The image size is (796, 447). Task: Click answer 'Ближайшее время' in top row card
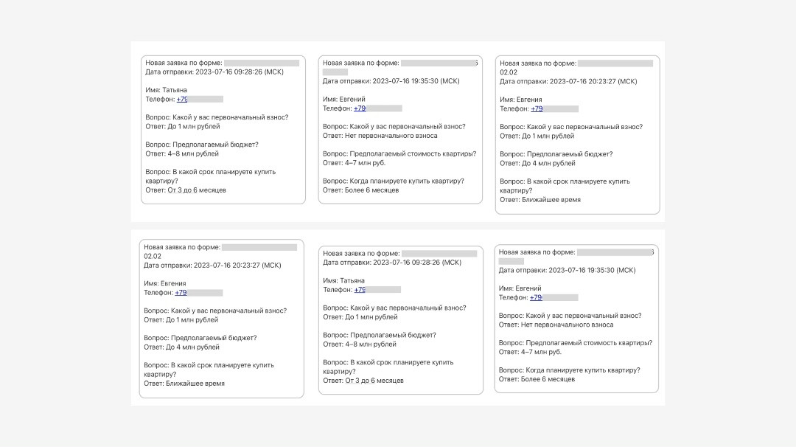[550, 200]
